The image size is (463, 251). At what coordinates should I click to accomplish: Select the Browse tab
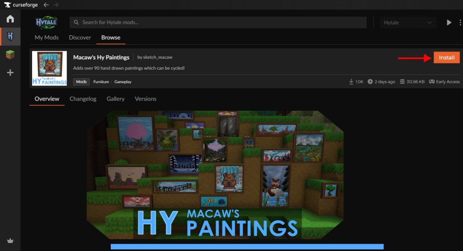(111, 38)
